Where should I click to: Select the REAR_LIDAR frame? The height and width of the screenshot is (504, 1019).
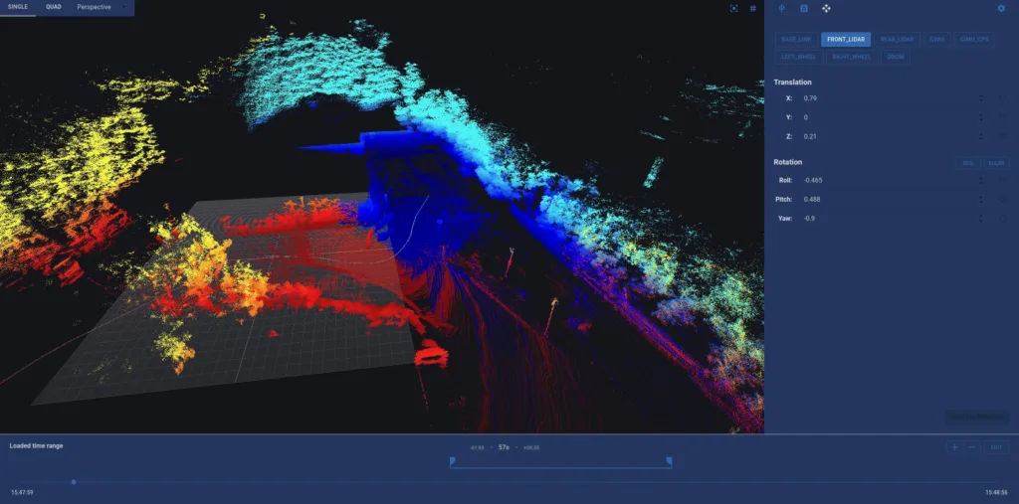897,40
